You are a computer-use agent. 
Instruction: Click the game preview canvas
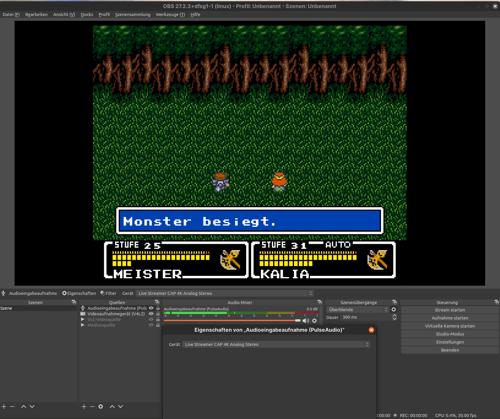(250, 153)
